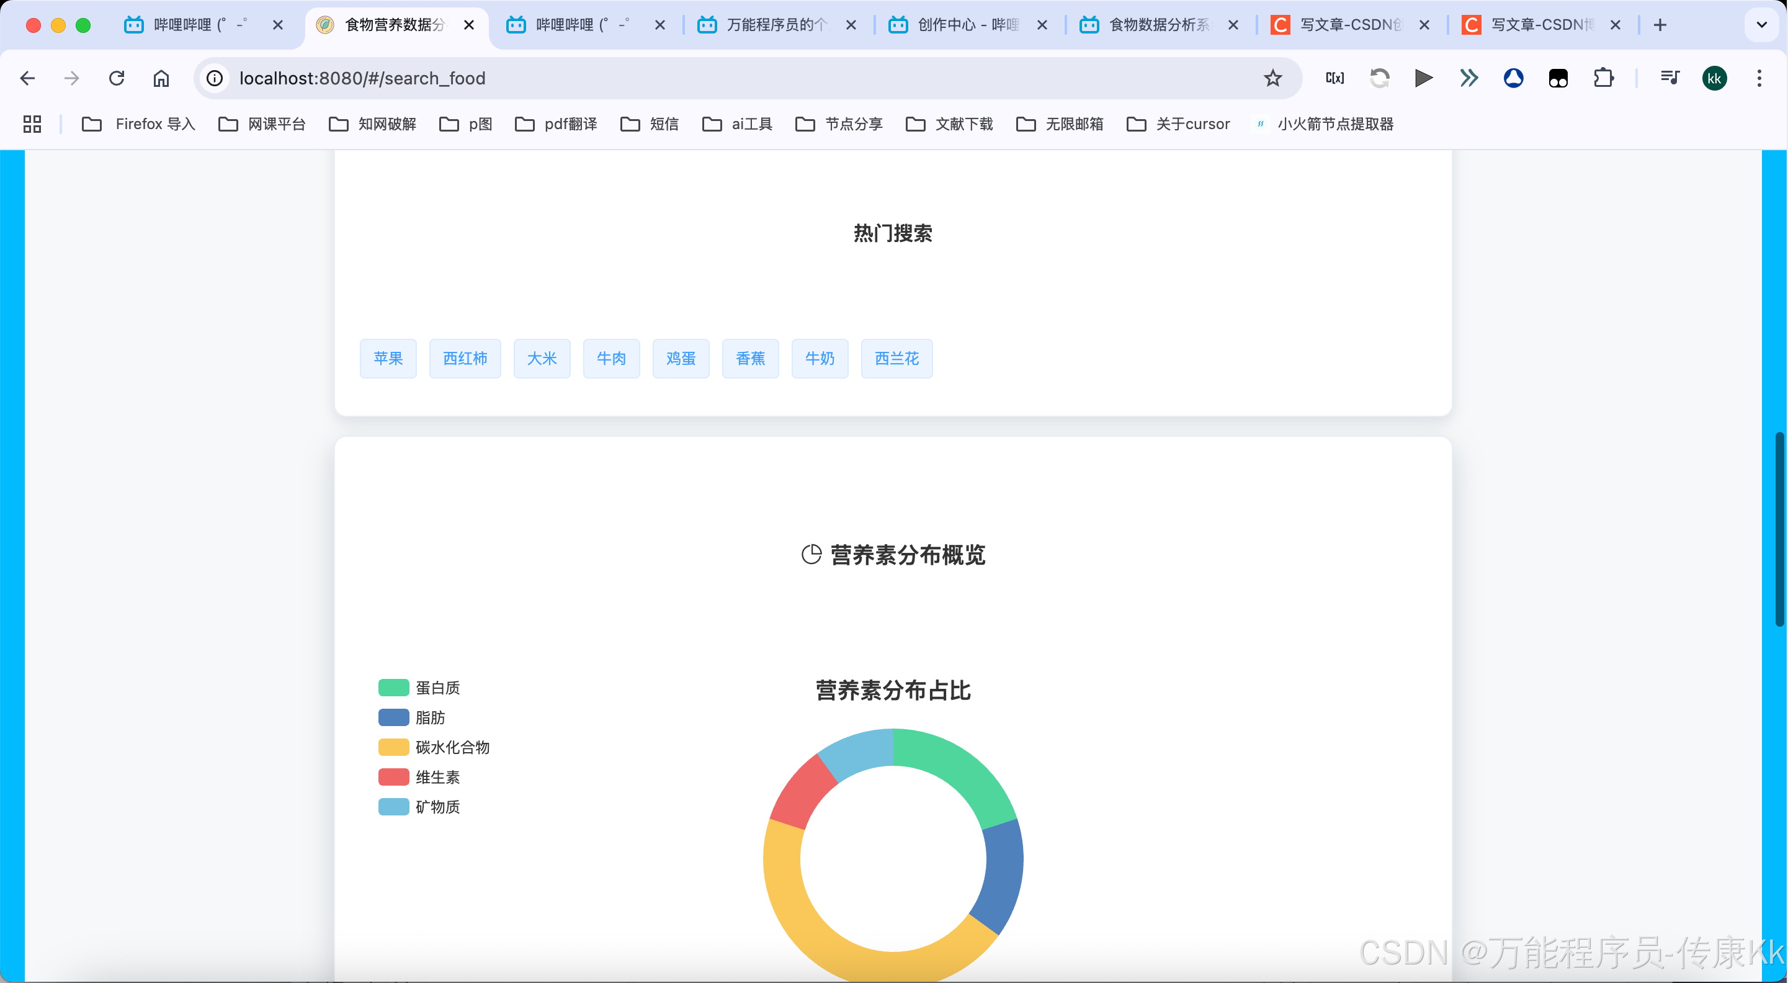Click the 西兰花 hot search tag
This screenshot has height=983, width=1788.
pos(896,358)
